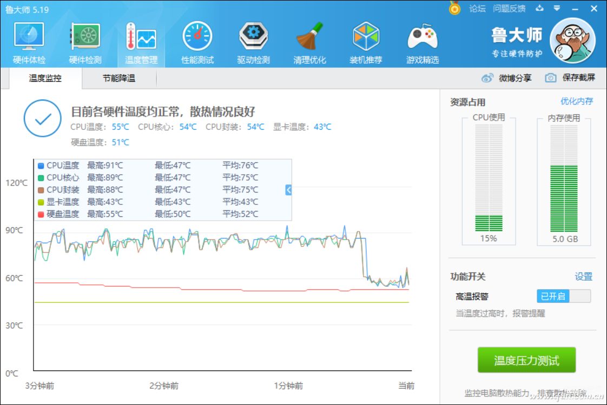Viewport: 607px width, 405px height.
Task: Click the 鲁大师 mascot avatar
Action: (x=572, y=41)
